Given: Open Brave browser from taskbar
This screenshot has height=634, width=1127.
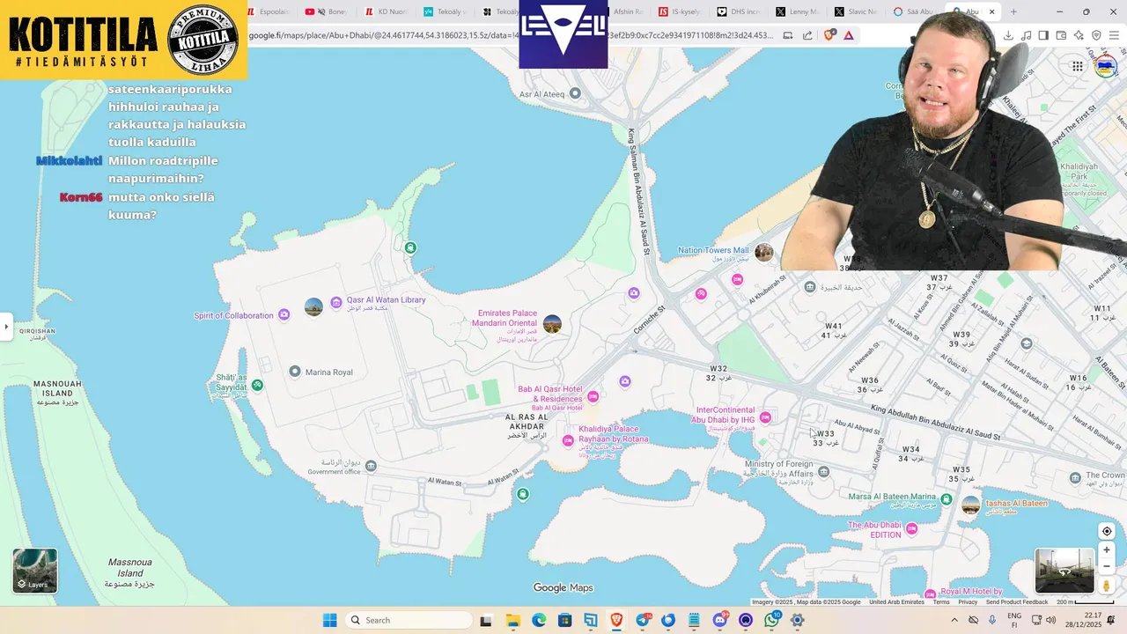Looking at the screenshot, I should 616,620.
